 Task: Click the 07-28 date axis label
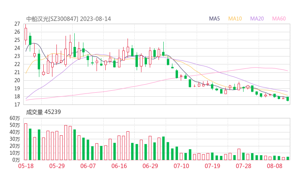(244, 166)
